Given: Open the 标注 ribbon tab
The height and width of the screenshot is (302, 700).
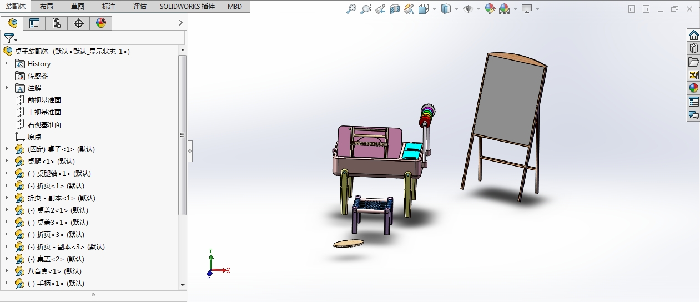Looking at the screenshot, I should (109, 7).
